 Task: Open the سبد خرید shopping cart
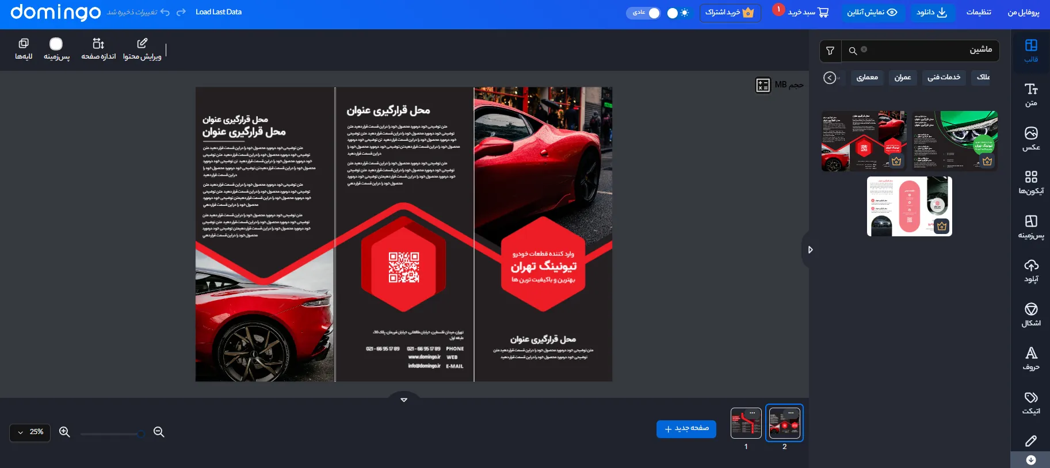[x=808, y=13]
